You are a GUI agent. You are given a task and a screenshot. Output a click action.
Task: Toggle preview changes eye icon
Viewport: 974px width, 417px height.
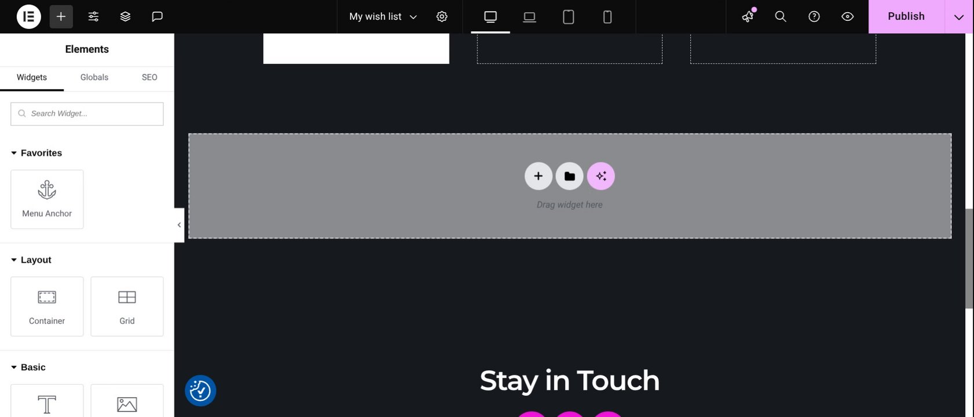847,17
